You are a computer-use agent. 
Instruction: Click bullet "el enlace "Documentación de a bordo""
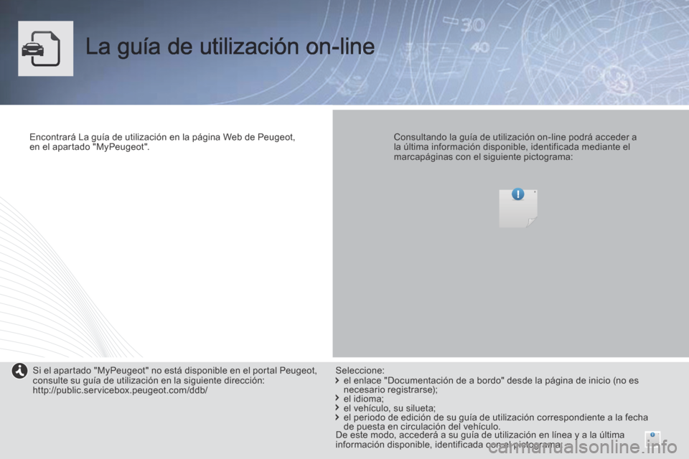pos(423,380)
